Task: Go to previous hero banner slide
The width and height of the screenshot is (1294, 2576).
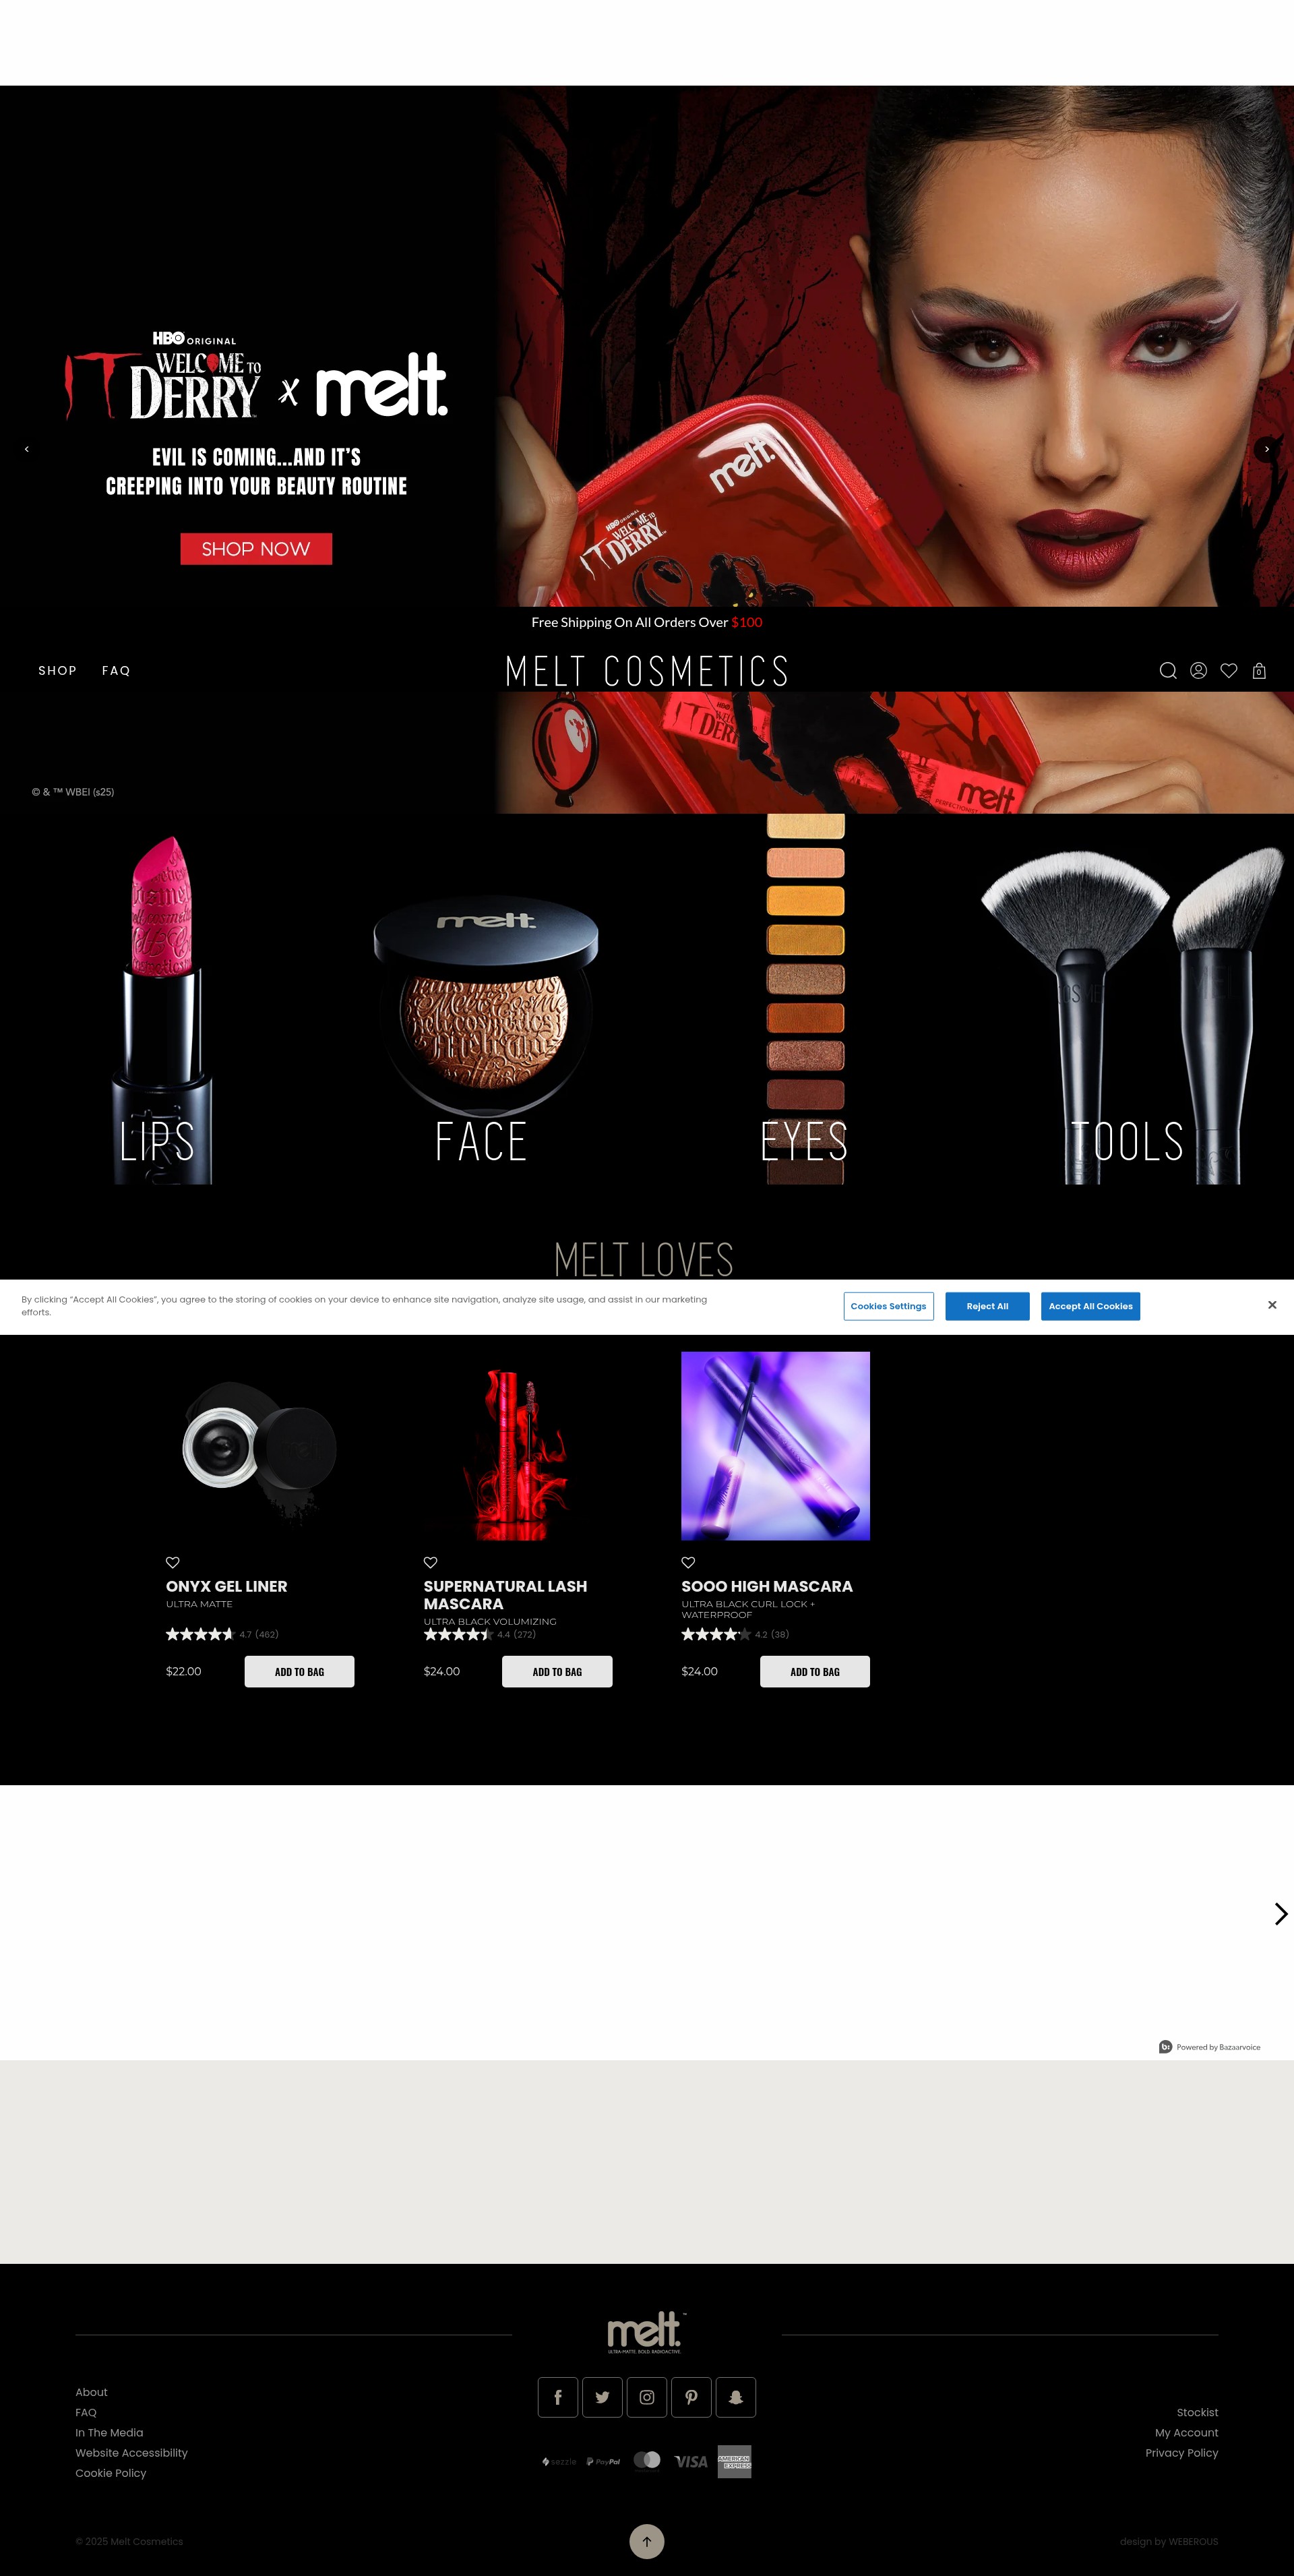Action: [x=27, y=449]
